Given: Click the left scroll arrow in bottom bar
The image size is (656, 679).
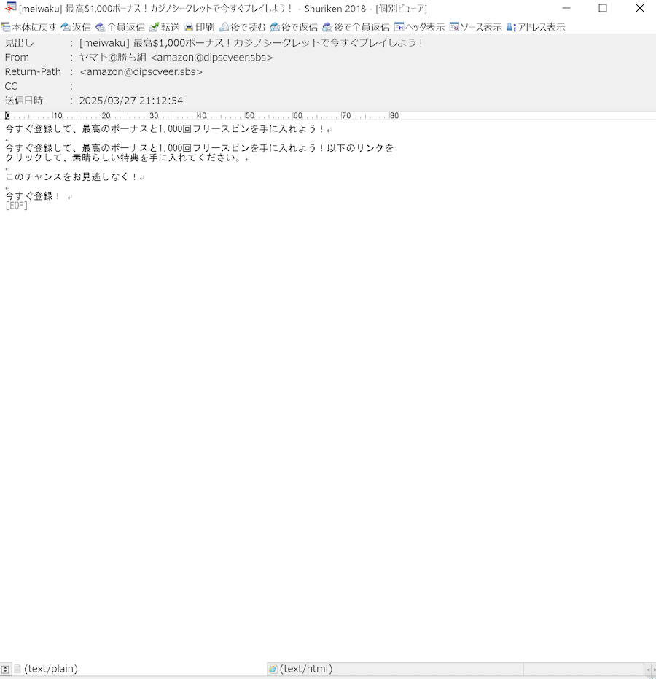Looking at the screenshot, I should (x=648, y=670).
